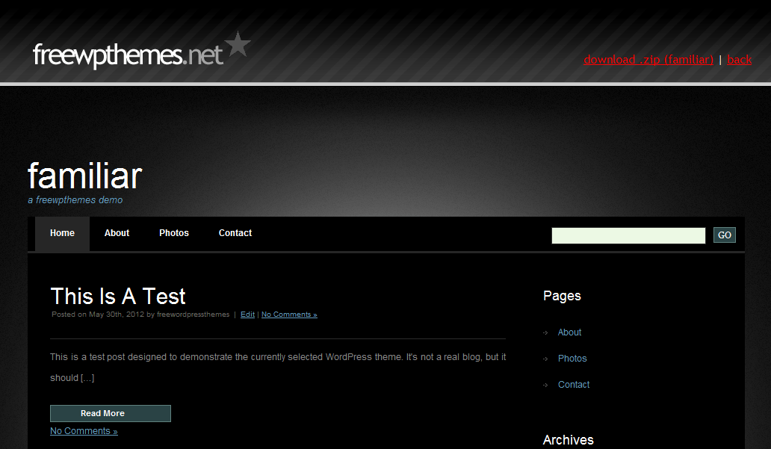Click No Comments below the Read More button
Image resolution: width=771 pixels, height=449 pixels.
pyautogui.click(x=84, y=430)
